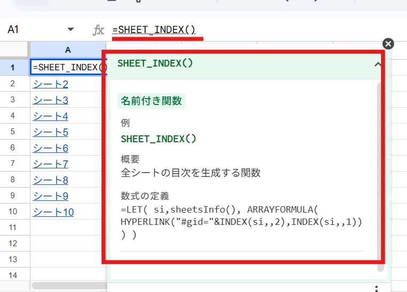Open the three-dot menu below popup
The width and height of the screenshot is (407, 292).
pyautogui.click(x=377, y=289)
